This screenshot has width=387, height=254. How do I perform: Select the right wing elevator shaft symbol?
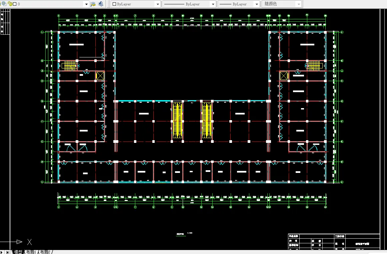[284, 76]
